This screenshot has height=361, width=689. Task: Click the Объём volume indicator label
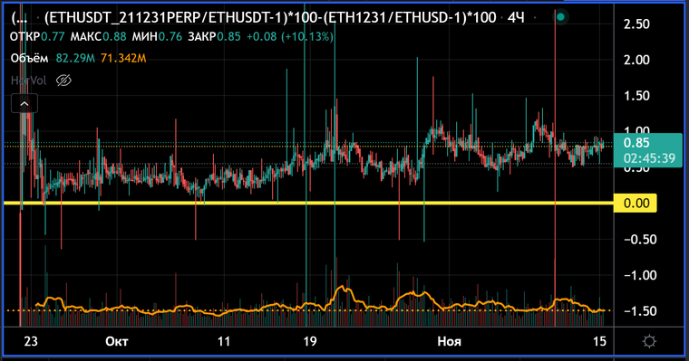point(29,58)
